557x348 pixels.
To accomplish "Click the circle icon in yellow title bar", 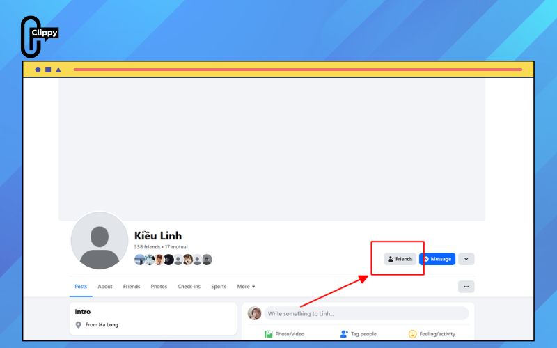I will click(x=38, y=70).
